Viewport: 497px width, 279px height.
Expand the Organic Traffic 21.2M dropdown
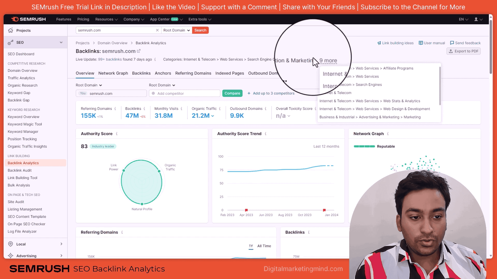pos(213,116)
